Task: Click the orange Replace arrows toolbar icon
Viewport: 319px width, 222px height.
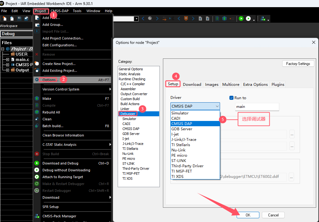Action: coord(164,19)
